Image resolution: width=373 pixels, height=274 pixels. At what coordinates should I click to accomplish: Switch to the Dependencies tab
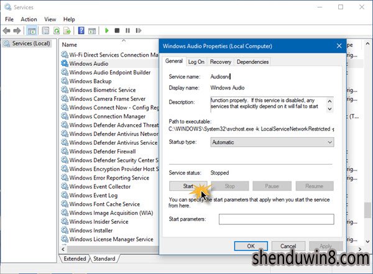(252, 62)
